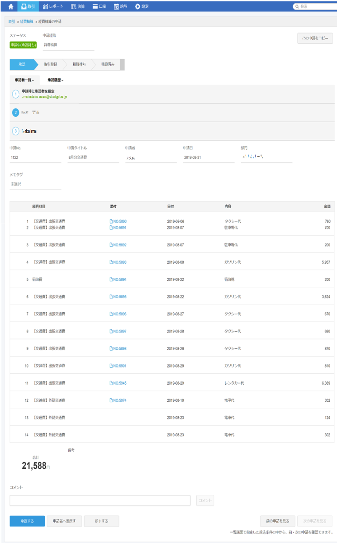Screen dimensions: 337x543
Task: Click the 金額 column header
Action: (327, 206)
